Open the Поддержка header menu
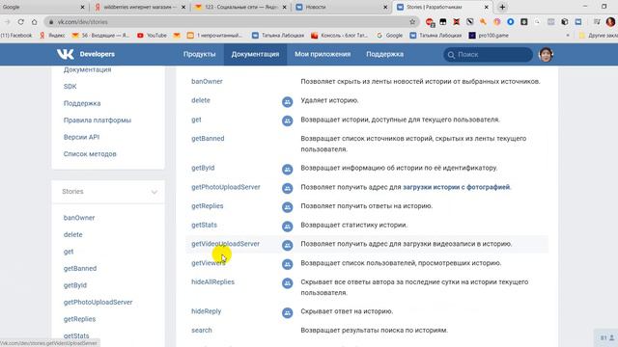This screenshot has height=347, width=618. click(x=384, y=54)
